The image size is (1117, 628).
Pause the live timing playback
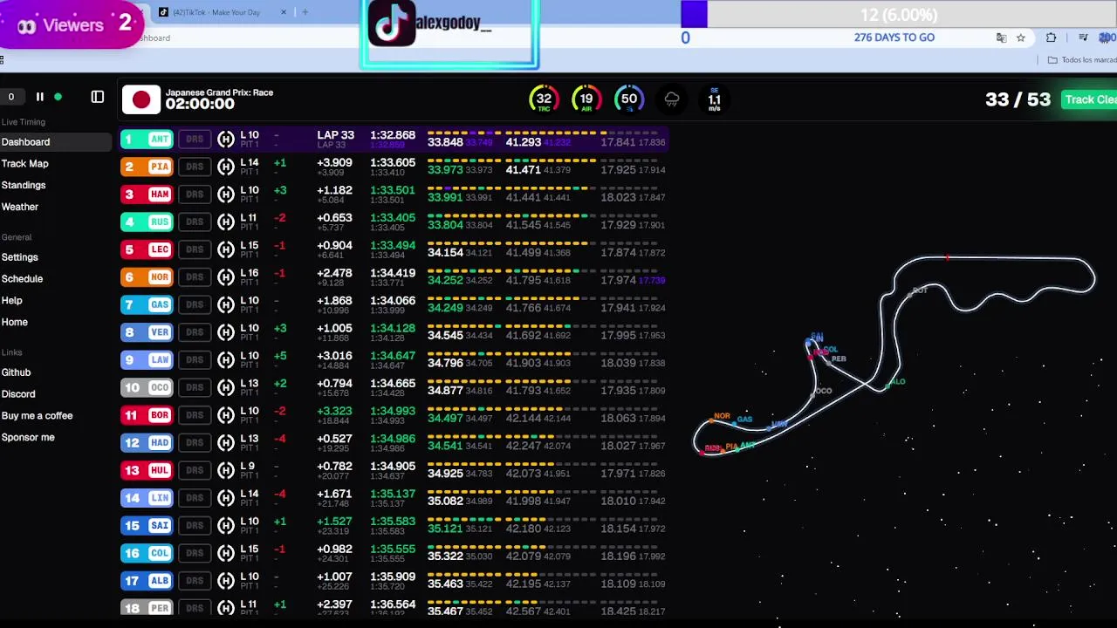(39, 97)
